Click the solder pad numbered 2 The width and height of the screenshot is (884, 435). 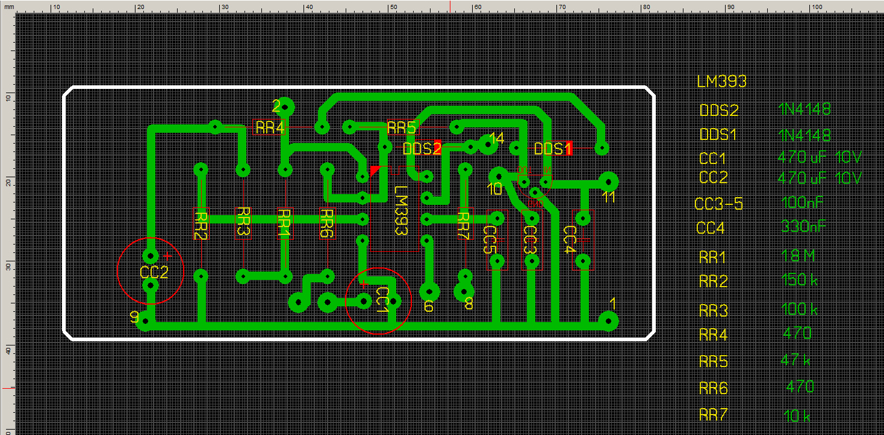[285, 107]
